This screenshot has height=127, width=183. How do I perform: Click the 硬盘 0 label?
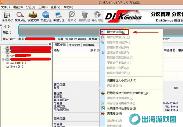point(7,32)
